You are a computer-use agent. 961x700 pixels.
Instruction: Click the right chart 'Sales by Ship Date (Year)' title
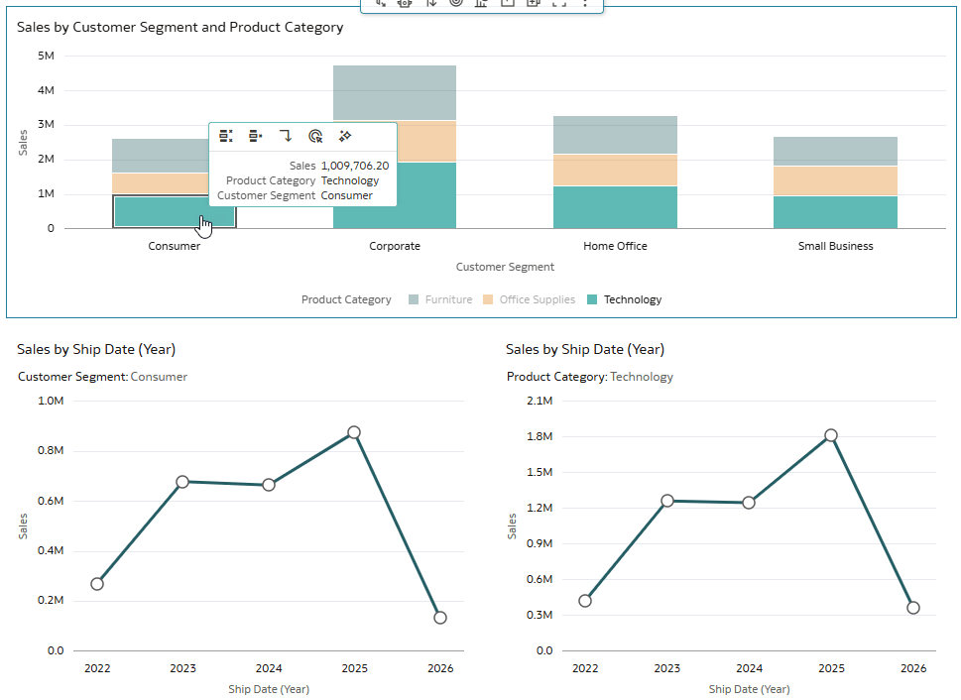click(x=585, y=349)
